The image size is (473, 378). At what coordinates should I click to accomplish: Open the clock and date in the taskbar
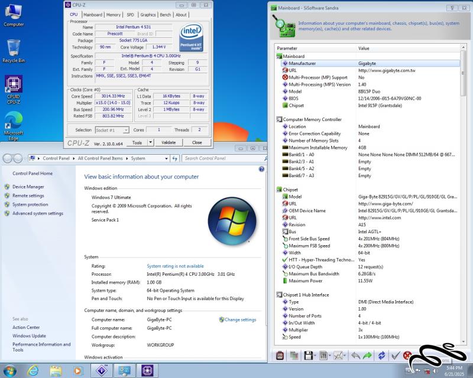pyautogui.click(x=454, y=371)
